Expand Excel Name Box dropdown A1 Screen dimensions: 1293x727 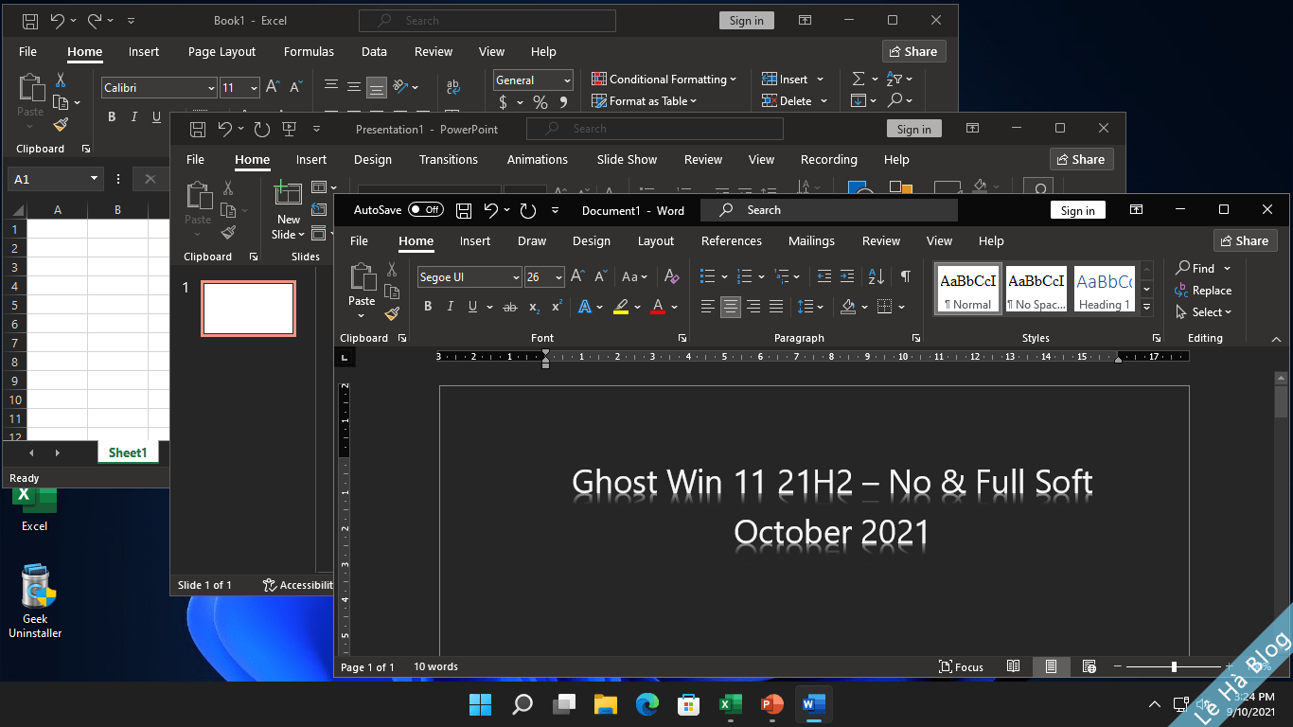pyautogui.click(x=94, y=179)
